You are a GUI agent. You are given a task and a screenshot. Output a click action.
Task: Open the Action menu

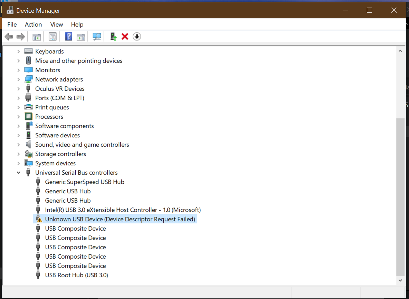tap(33, 25)
